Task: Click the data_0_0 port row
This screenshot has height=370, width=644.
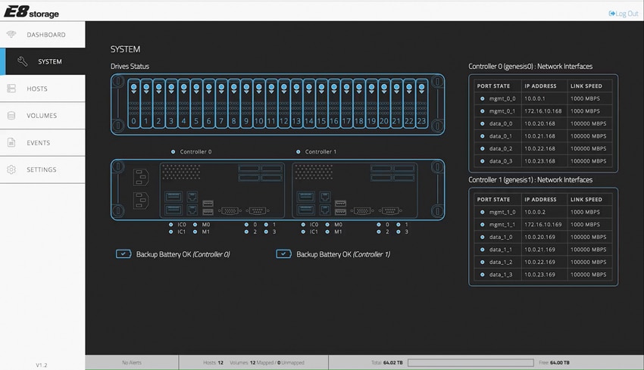Action: [x=543, y=123]
